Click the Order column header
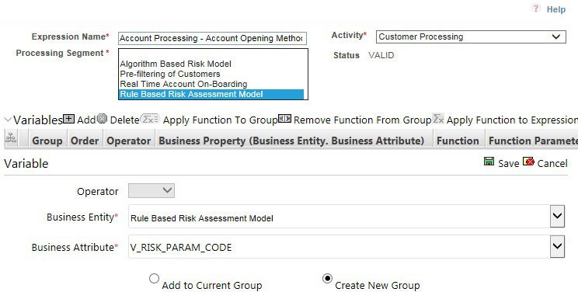The width and height of the screenshot is (578, 292). (85, 141)
